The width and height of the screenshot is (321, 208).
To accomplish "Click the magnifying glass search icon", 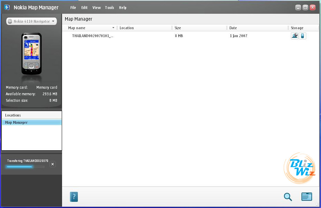I will 288,197.
